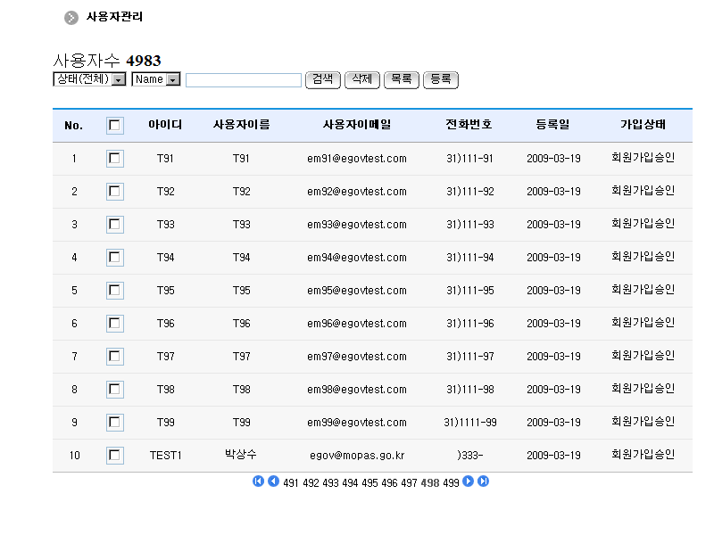
Task: Navigate to page 495
Action: pos(369,483)
